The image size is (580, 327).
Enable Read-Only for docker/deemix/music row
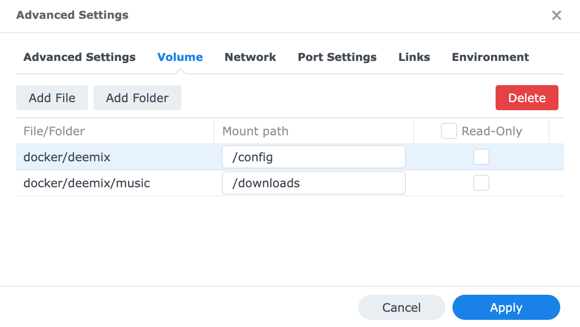click(x=481, y=183)
